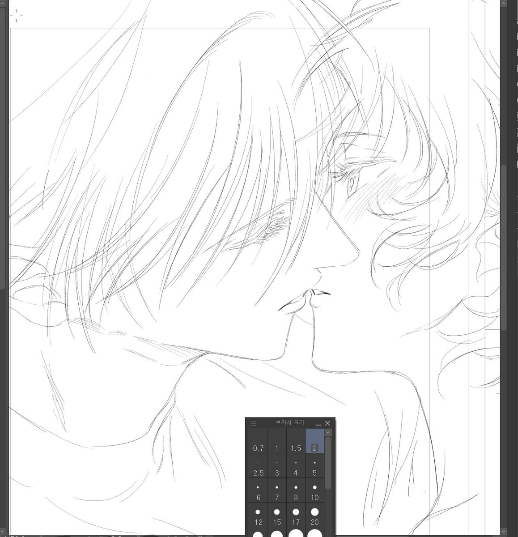Viewport: 518px width, 537px height.
Task: Pick the 17 brush size preset
Action: [x=296, y=515]
